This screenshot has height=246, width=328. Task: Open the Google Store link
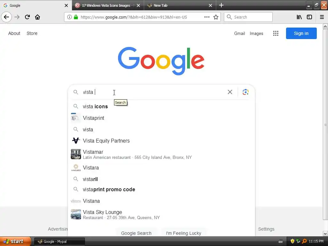coord(32,33)
